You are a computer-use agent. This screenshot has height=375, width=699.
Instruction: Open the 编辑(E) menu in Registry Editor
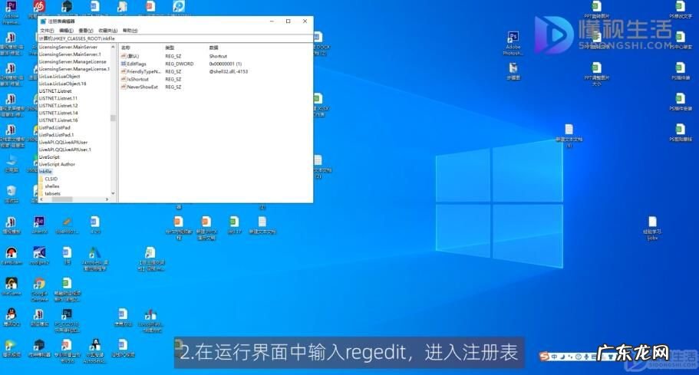(x=66, y=31)
